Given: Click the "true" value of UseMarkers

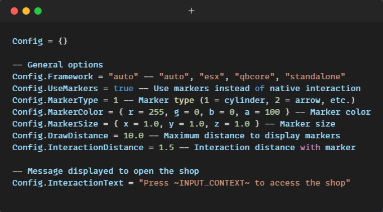Looking at the screenshot, I should [123, 88].
